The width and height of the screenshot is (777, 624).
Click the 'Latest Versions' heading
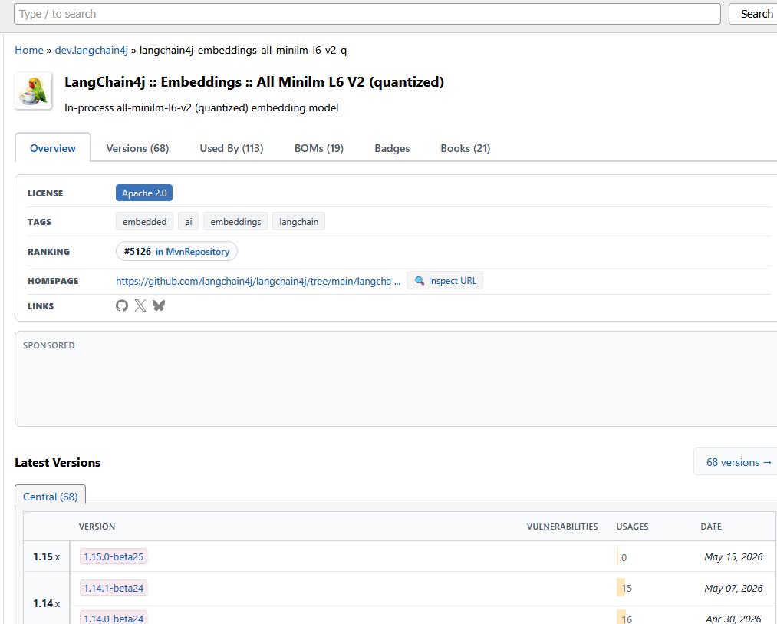(58, 462)
